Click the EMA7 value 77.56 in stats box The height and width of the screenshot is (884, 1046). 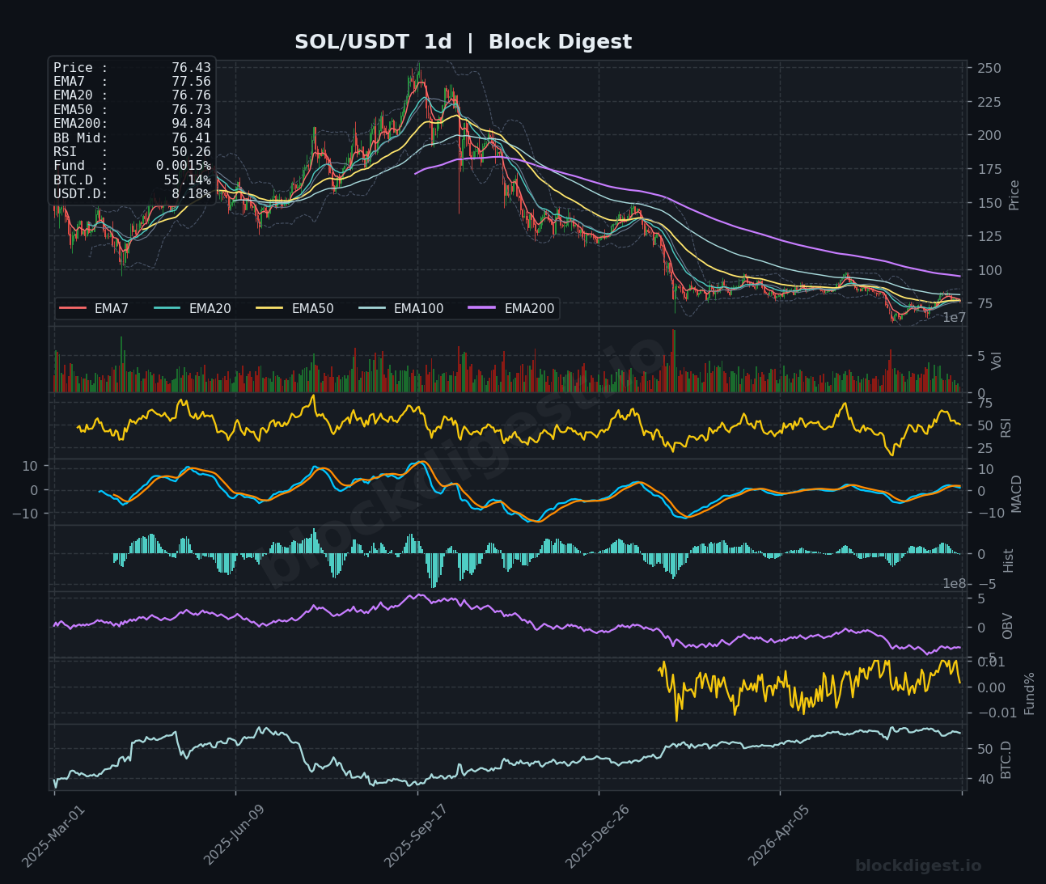(x=191, y=82)
